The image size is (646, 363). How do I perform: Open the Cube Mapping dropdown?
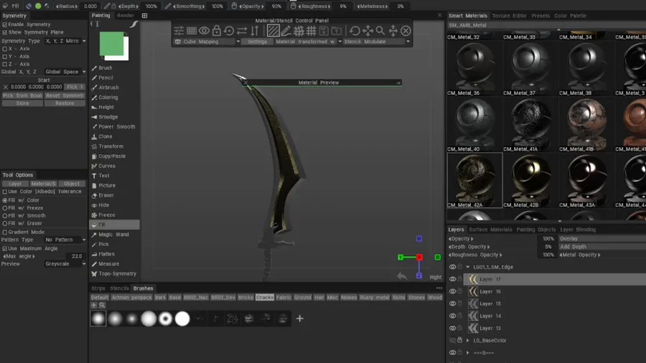(207, 42)
